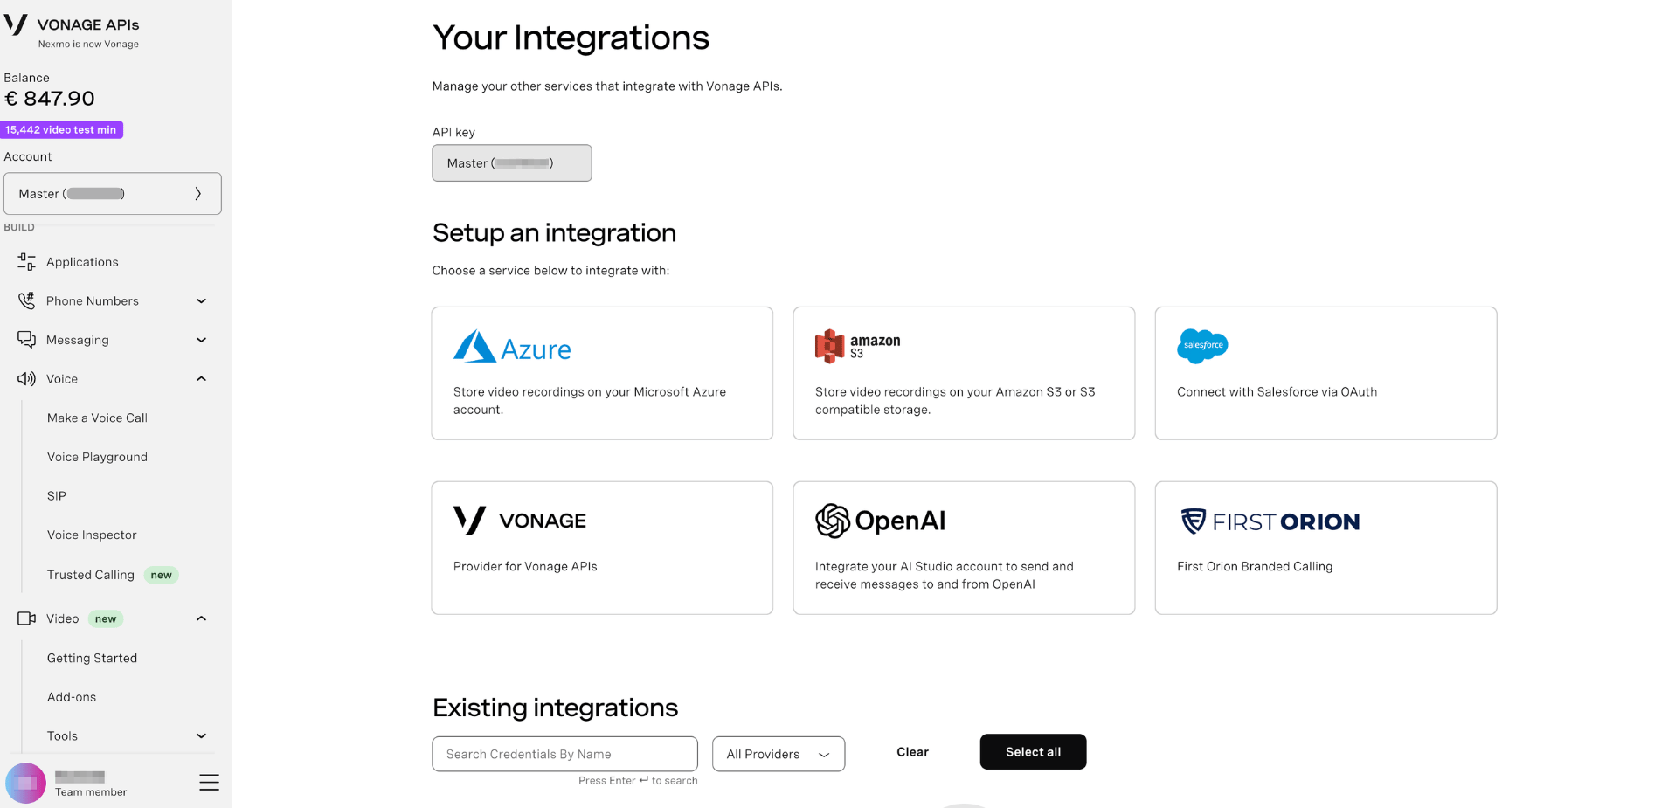Click the Select all button

click(x=1033, y=752)
